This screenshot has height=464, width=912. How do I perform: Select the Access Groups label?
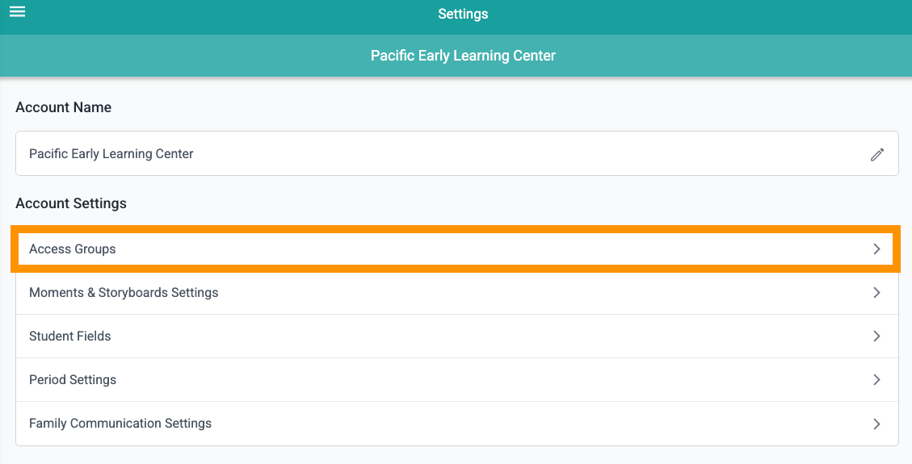(73, 249)
